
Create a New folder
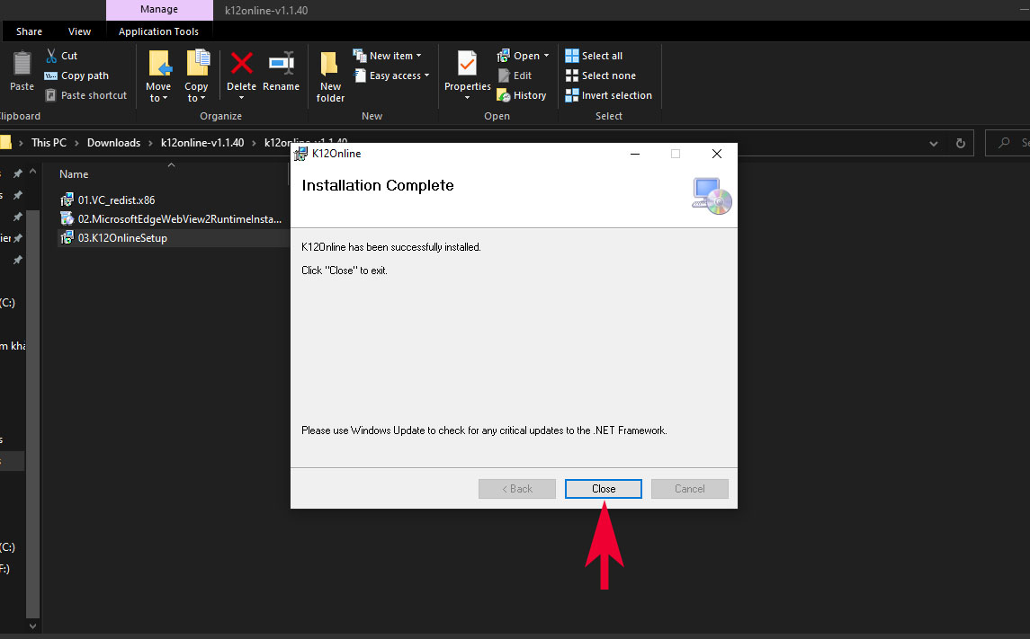tap(330, 75)
